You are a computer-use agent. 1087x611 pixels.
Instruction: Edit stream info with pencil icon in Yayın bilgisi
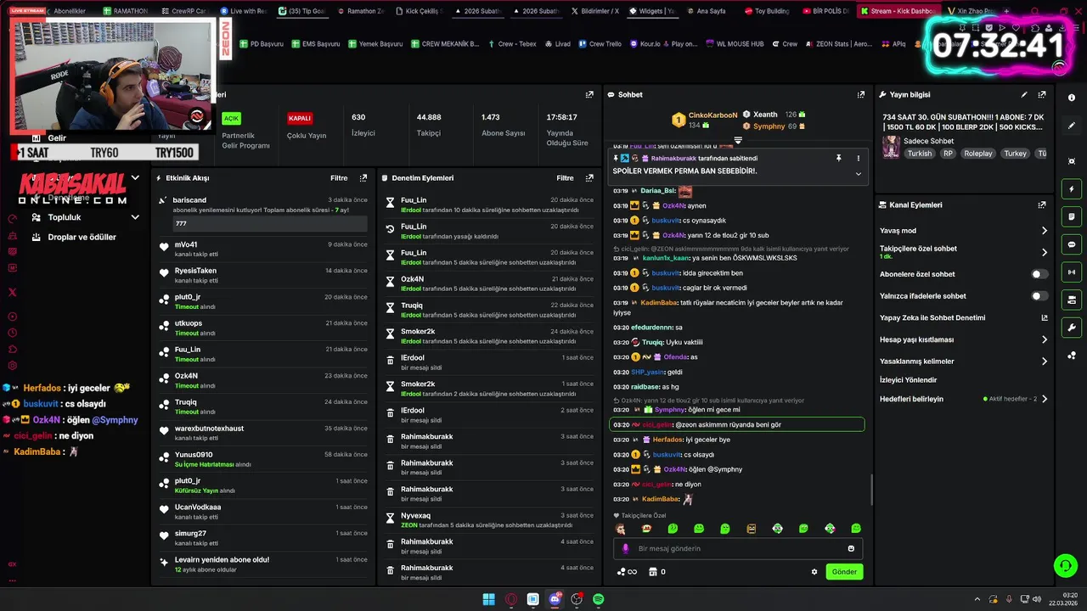pyautogui.click(x=1024, y=95)
